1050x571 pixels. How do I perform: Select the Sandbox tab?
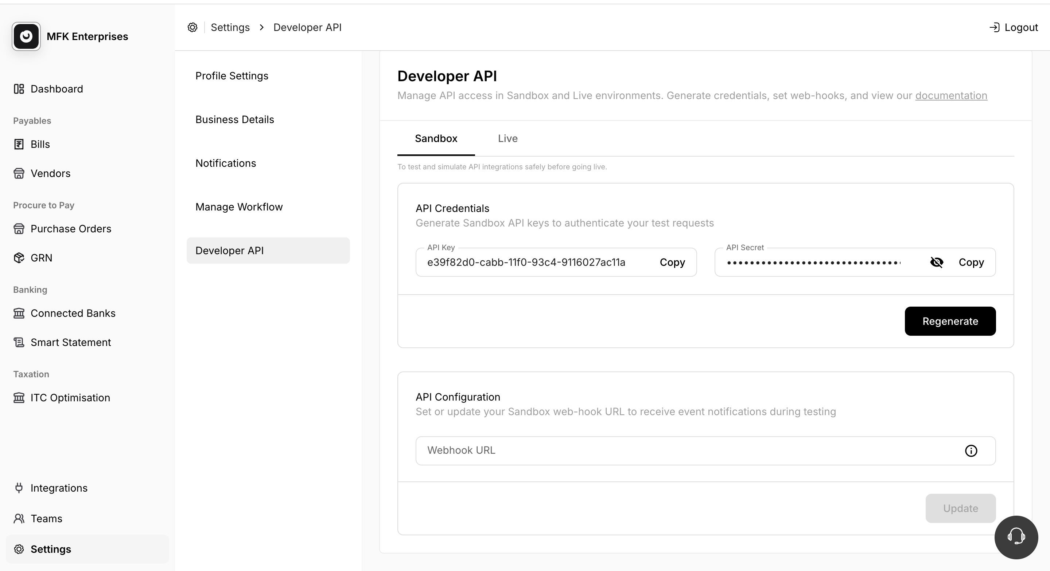[x=436, y=138]
